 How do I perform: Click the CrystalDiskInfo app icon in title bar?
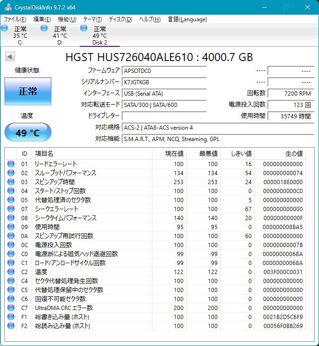pos(8,7)
